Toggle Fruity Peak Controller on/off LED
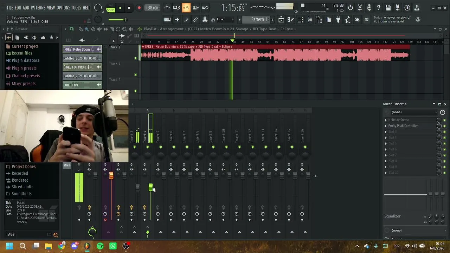 pos(444,126)
